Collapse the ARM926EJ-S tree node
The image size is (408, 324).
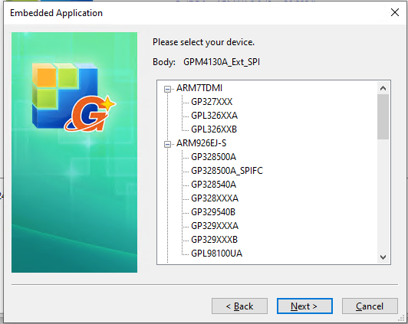click(x=167, y=144)
